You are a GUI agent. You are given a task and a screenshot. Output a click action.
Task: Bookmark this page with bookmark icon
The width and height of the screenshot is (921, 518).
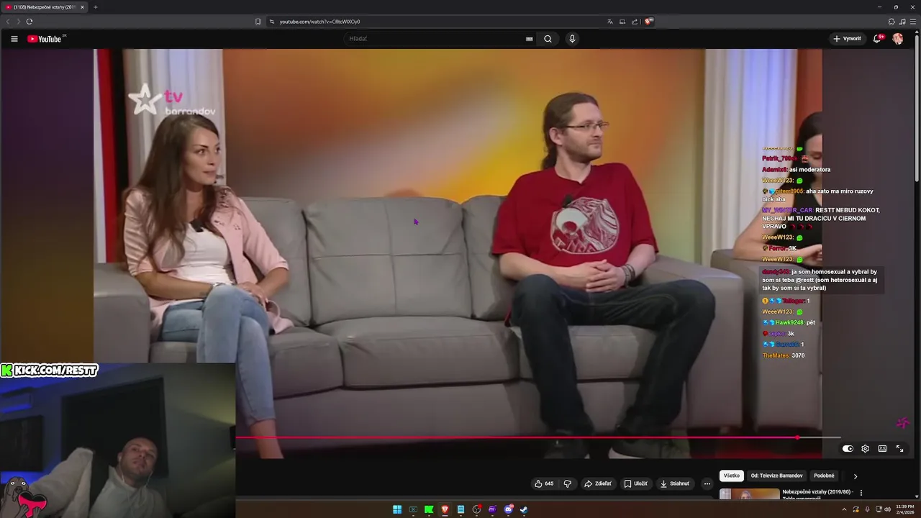pyautogui.click(x=258, y=22)
